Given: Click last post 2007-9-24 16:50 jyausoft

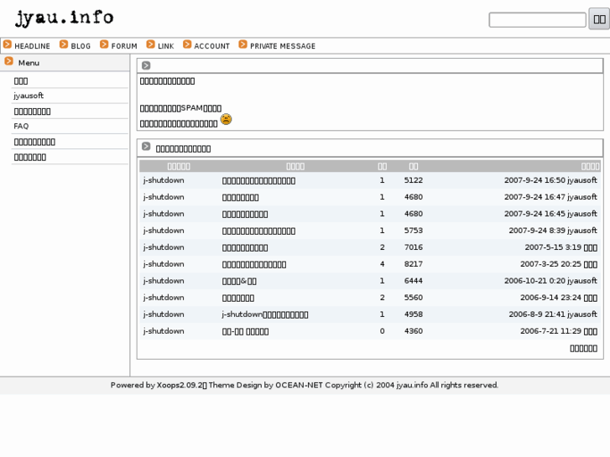Looking at the screenshot, I should pos(550,180).
